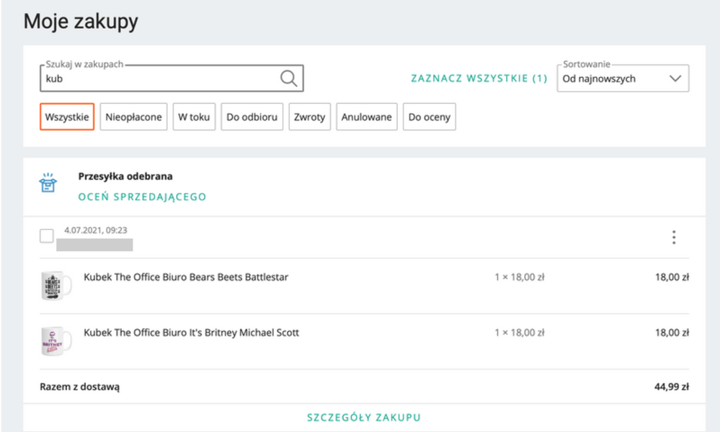Click the magnifying glass search icon
This screenshot has width=720, height=432.
click(288, 79)
